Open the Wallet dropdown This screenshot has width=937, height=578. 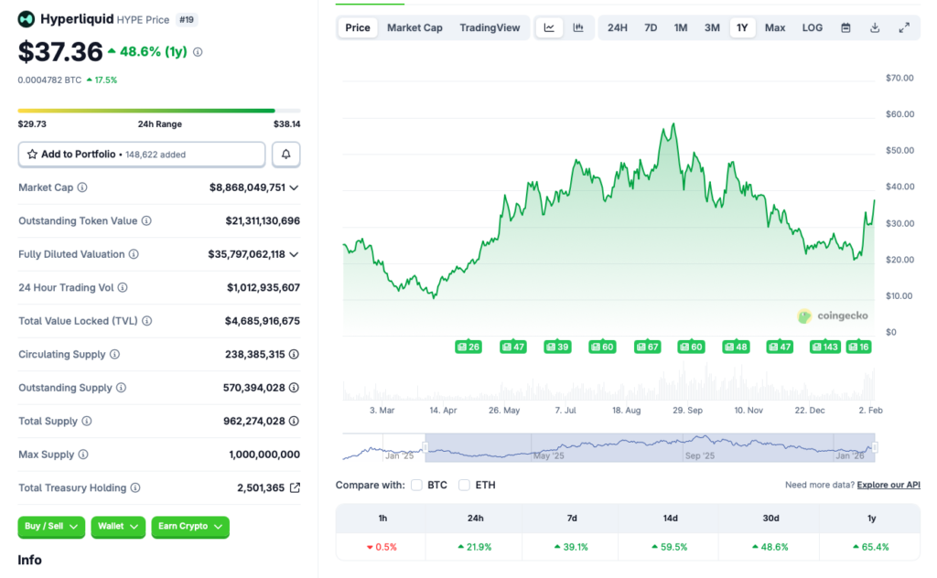coord(118,527)
